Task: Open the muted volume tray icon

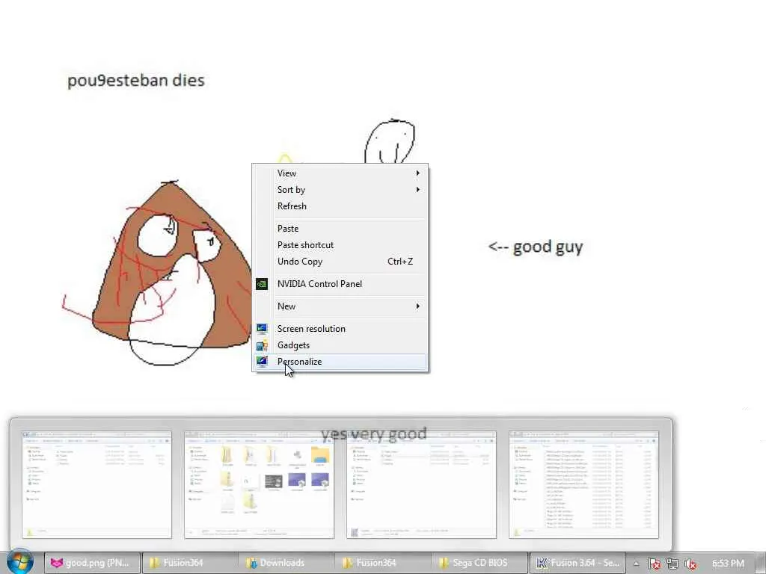Action: point(690,564)
